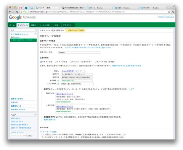This screenshot has height=150, width=183.
Task: Open the 自動化ルール sidebar link
Action: 16,106
